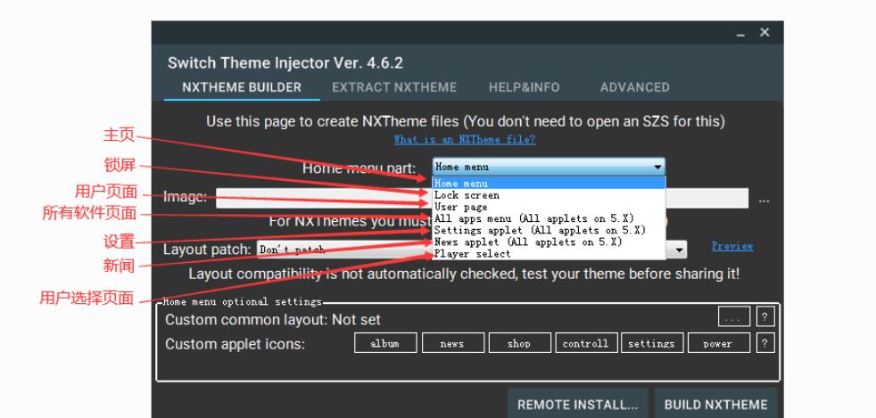This screenshot has width=876, height=418.
Task: Select 'Home menu' from the dropdown list
Action: point(549,183)
